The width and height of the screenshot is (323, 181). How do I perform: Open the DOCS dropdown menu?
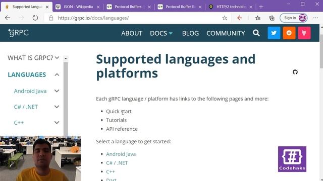pos(161,33)
